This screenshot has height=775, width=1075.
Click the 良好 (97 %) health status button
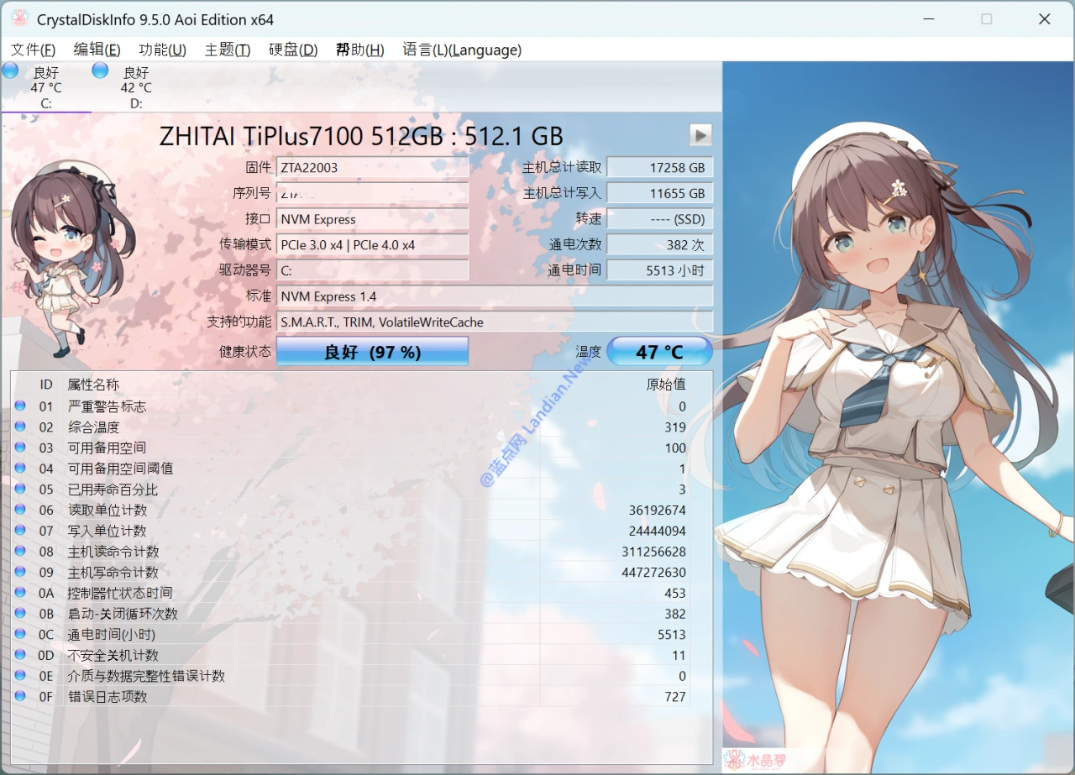point(372,352)
